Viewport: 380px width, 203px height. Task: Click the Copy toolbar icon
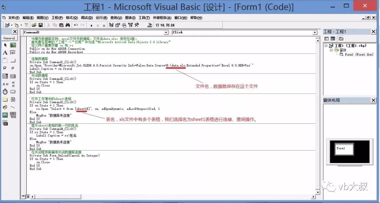[x=55, y=25]
